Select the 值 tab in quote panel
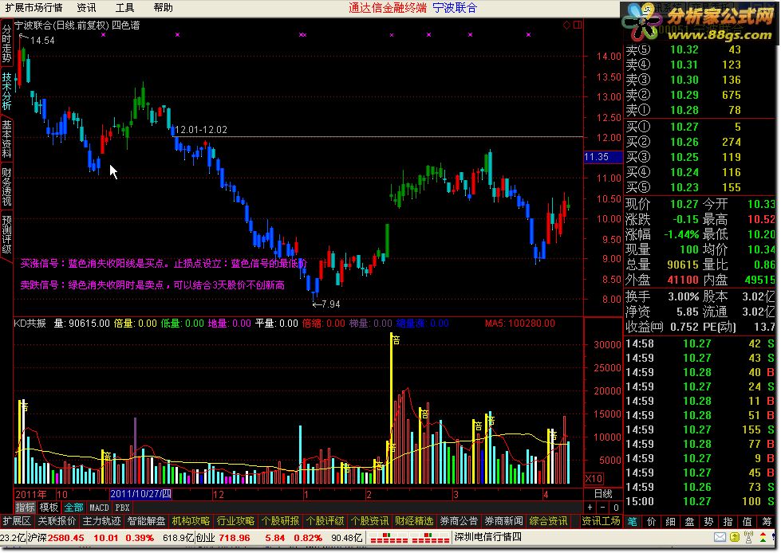The width and height of the screenshot is (781, 553). coord(747,521)
